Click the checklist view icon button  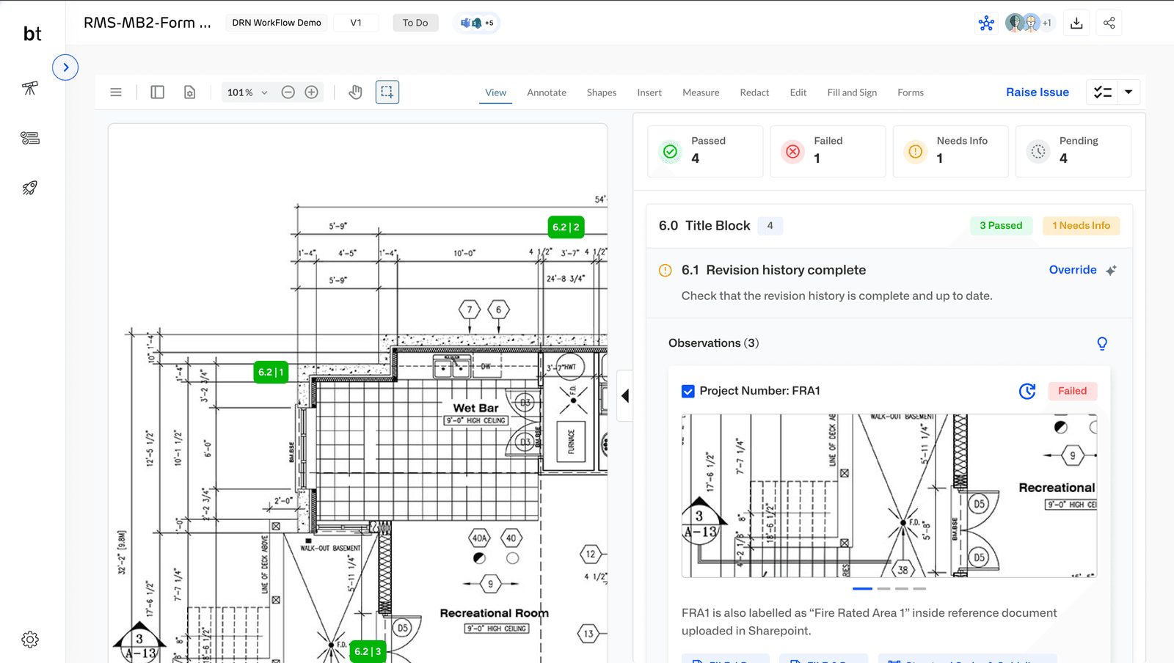[1102, 92]
